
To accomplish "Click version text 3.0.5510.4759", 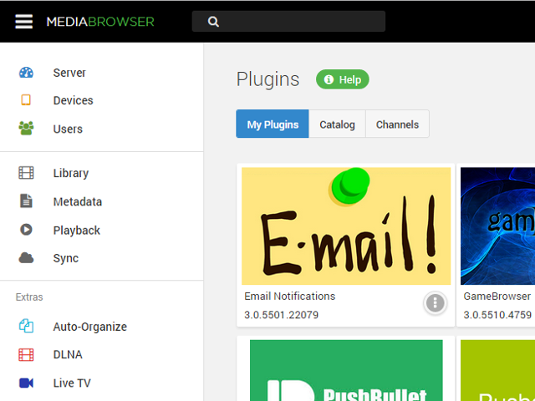I will coord(497,315).
